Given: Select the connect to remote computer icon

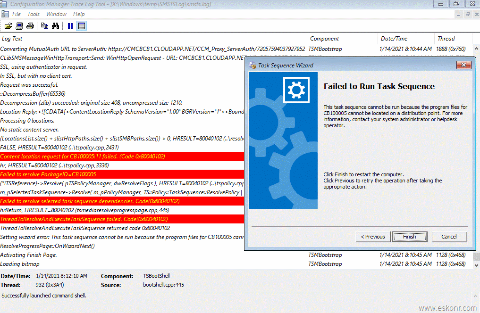Looking at the screenshot, I should [x=19, y=25].
